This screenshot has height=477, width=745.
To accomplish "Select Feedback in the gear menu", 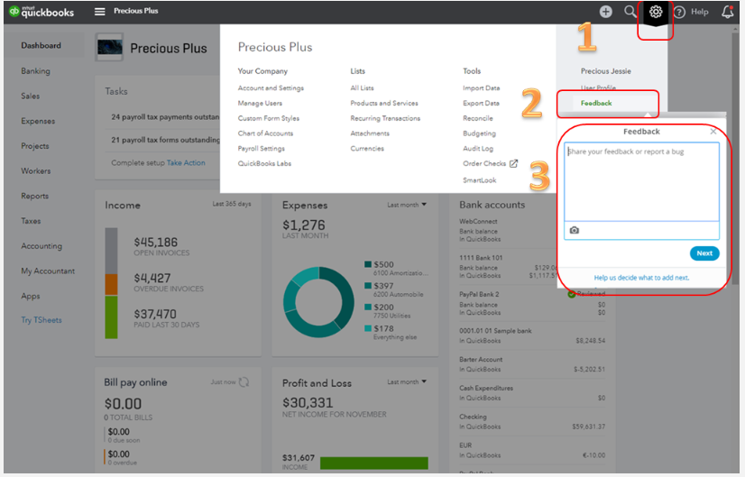I will pyautogui.click(x=596, y=103).
